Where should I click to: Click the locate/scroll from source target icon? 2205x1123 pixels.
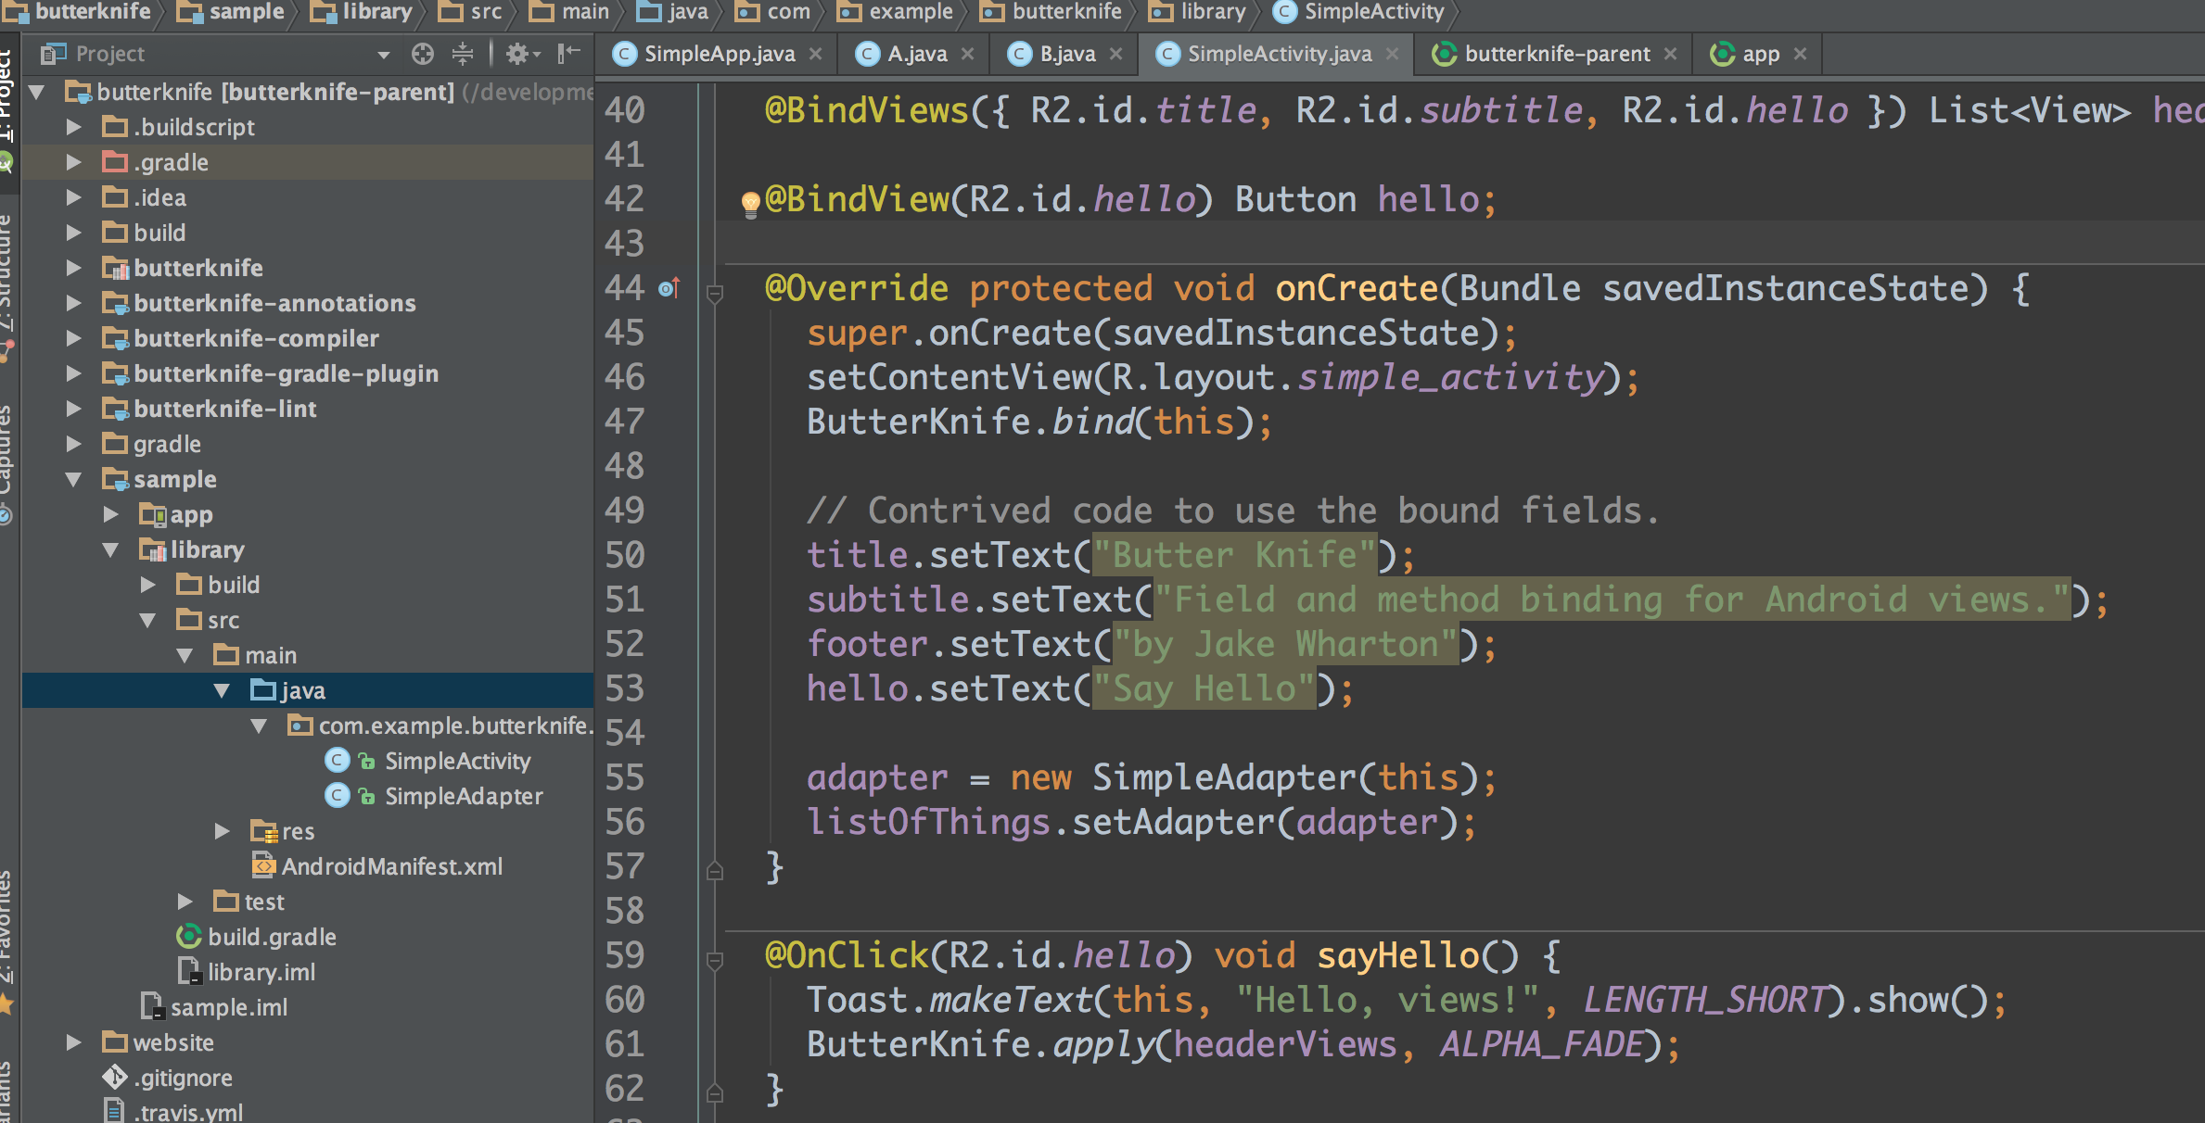(423, 54)
